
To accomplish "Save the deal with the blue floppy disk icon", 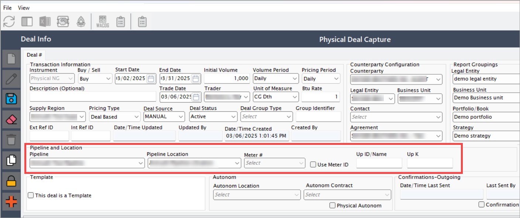I will point(11,99).
